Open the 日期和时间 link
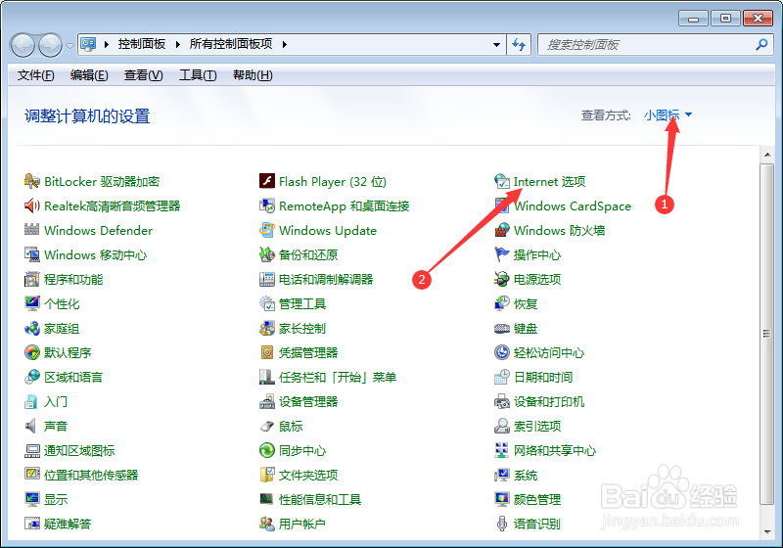Screen dimensions: 783x548 (x=543, y=378)
